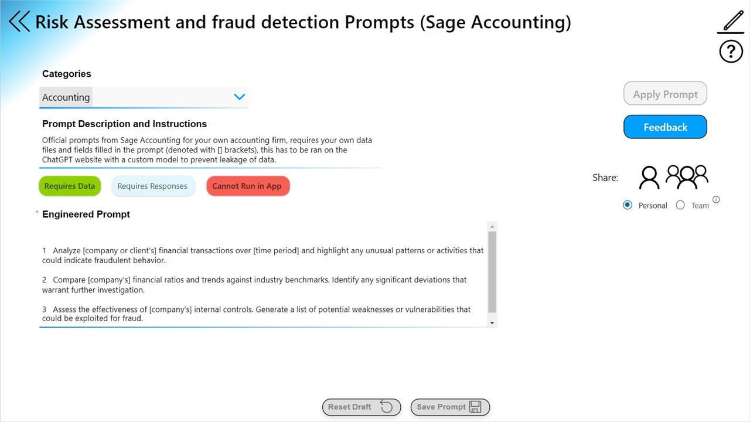Image resolution: width=750 pixels, height=422 pixels.
Task: Toggle the Requires Data tag
Action: (70, 186)
